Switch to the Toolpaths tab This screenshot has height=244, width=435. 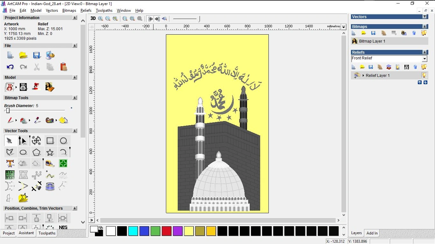(x=47, y=233)
